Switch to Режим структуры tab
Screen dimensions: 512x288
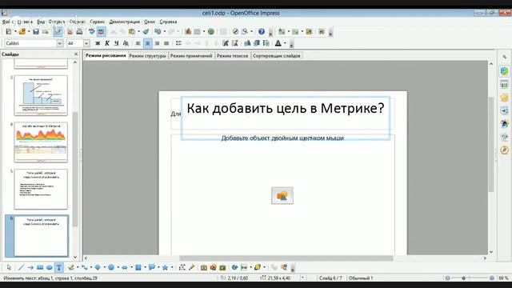tap(147, 56)
